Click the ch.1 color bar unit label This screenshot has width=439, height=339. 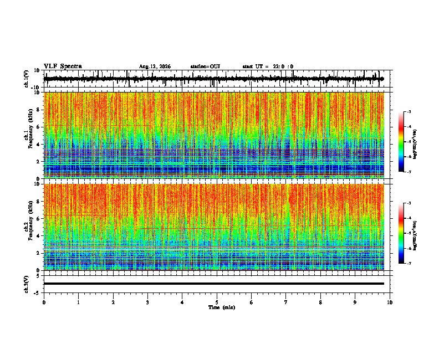pyautogui.click(x=415, y=145)
